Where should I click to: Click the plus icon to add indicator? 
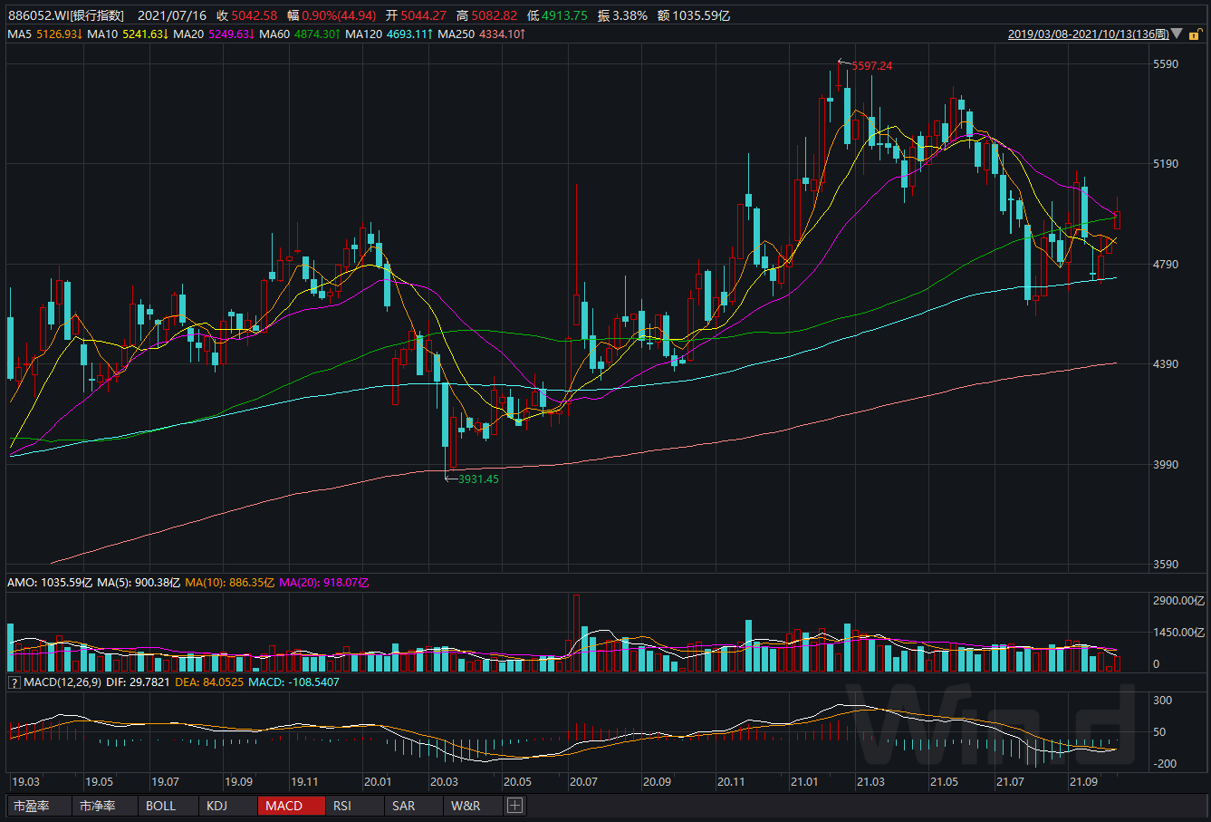coord(514,805)
